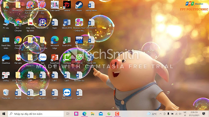Image resolution: width=209 pixels, height=117 pixels.
Task: Open the Steam desktop shortcut
Action: [79, 6]
